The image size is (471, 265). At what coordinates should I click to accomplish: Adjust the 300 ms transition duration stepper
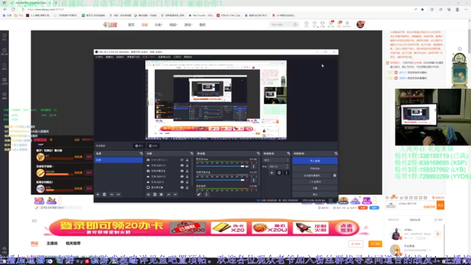[x=287, y=167]
